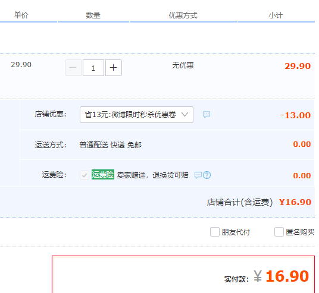Click the green 运费险 badge

click(x=103, y=175)
